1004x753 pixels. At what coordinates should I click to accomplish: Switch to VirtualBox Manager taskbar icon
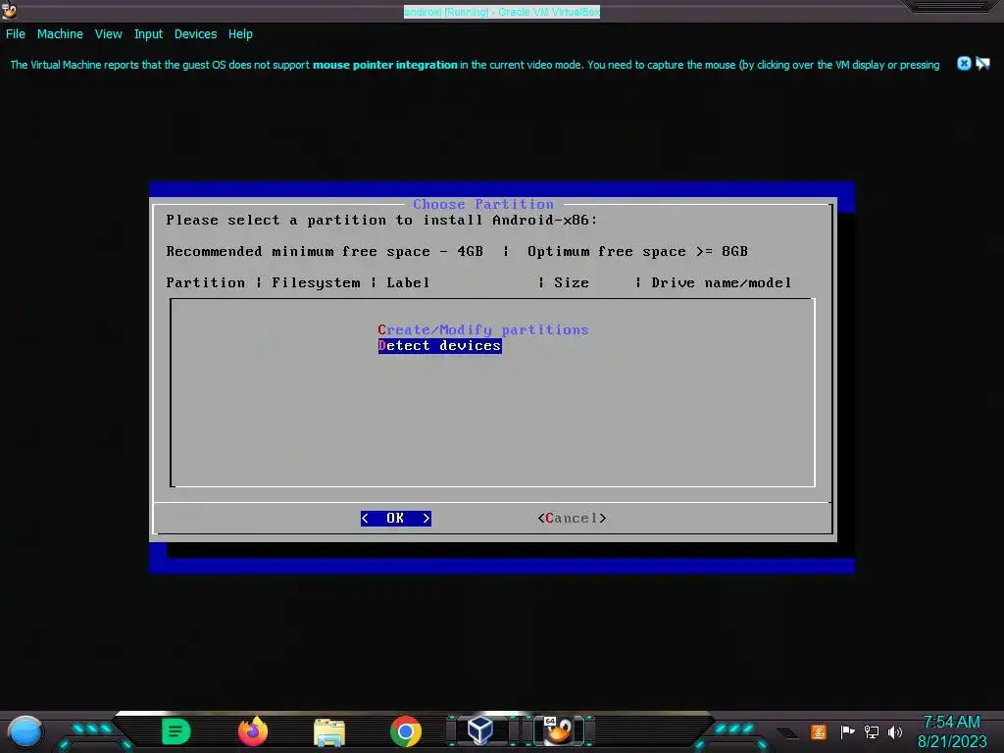pos(480,730)
